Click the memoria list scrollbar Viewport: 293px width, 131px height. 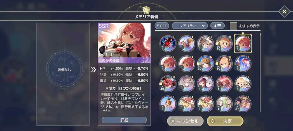click(x=260, y=72)
